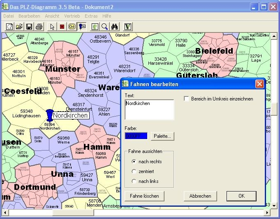Click the floppy disk save icon
This screenshot has height=219, width=280.
(29, 27)
